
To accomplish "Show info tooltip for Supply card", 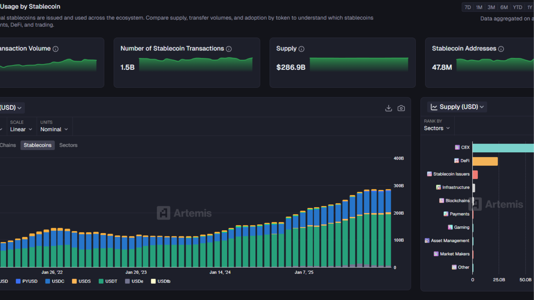I will coord(301,49).
